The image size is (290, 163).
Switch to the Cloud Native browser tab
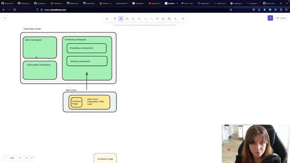(8, 3)
